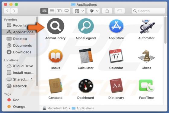Open Desktop in the sidebar
The image size is (169, 113).
point(18,39)
